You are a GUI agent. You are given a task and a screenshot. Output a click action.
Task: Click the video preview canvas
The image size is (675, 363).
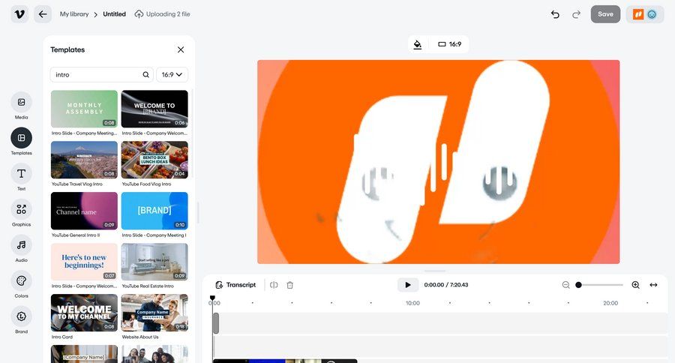click(x=438, y=162)
